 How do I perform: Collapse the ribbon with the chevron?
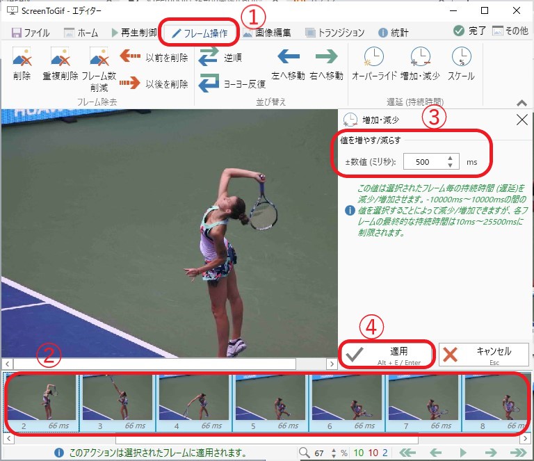521,102
